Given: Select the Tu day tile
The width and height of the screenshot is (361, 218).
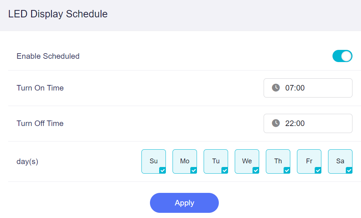Looking at the screenshot, I should click(x=215, y=159).
